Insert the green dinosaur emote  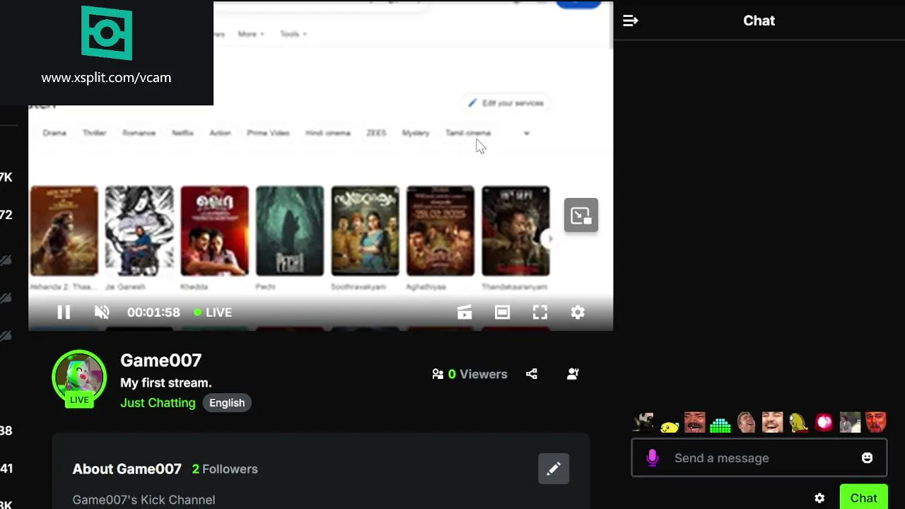798,423
